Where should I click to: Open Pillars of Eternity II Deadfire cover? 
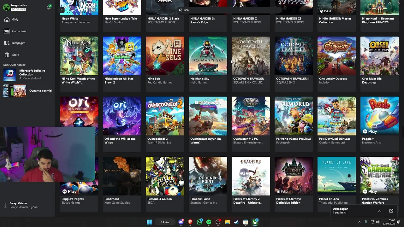tap(251, 176)
